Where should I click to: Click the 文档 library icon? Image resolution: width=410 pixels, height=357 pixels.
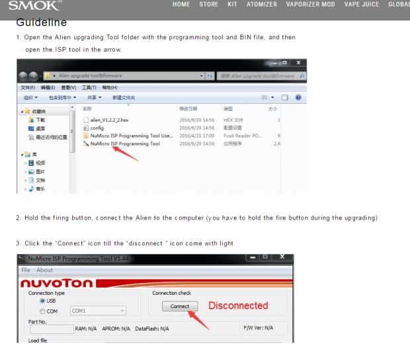(31, 180)
